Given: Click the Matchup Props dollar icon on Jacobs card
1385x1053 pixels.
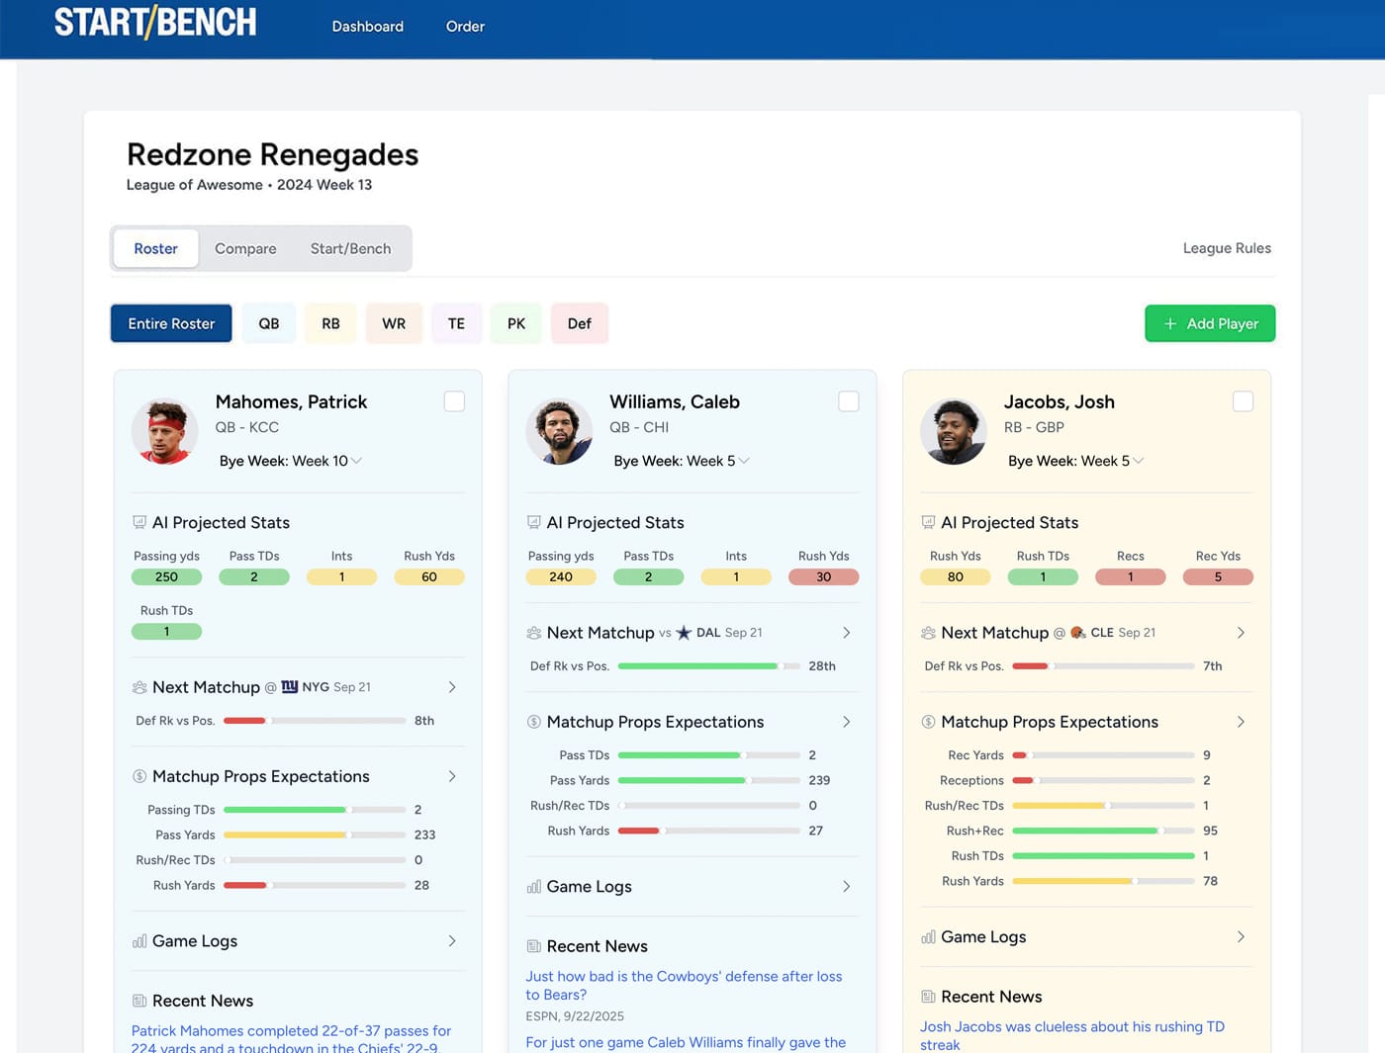Looking at the screenshot, I should click(x=928, y=722).
